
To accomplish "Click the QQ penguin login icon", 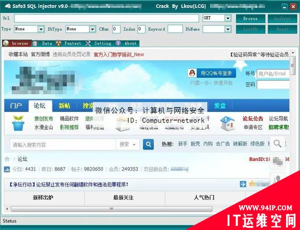I will (x=192, y=73).
